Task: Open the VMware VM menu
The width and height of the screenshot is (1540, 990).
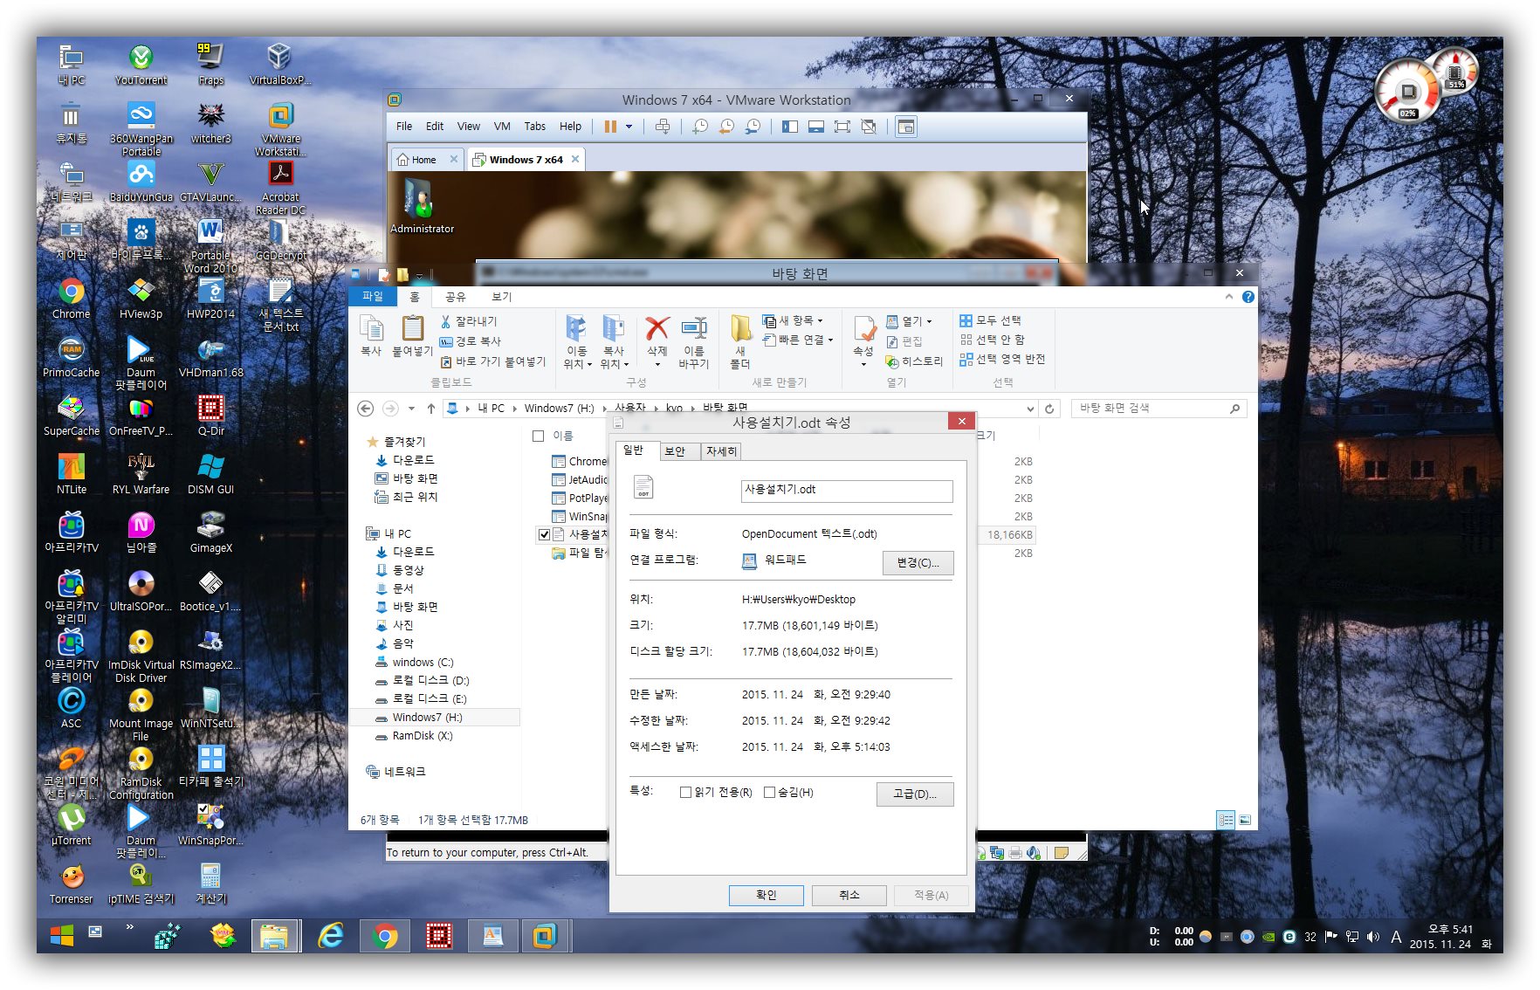Action: [502, 127]
